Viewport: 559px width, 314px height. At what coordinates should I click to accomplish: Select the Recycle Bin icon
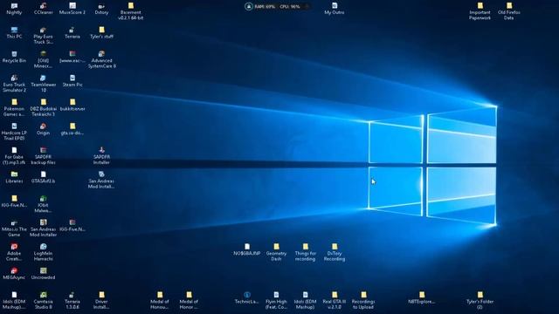pos(14,57)
